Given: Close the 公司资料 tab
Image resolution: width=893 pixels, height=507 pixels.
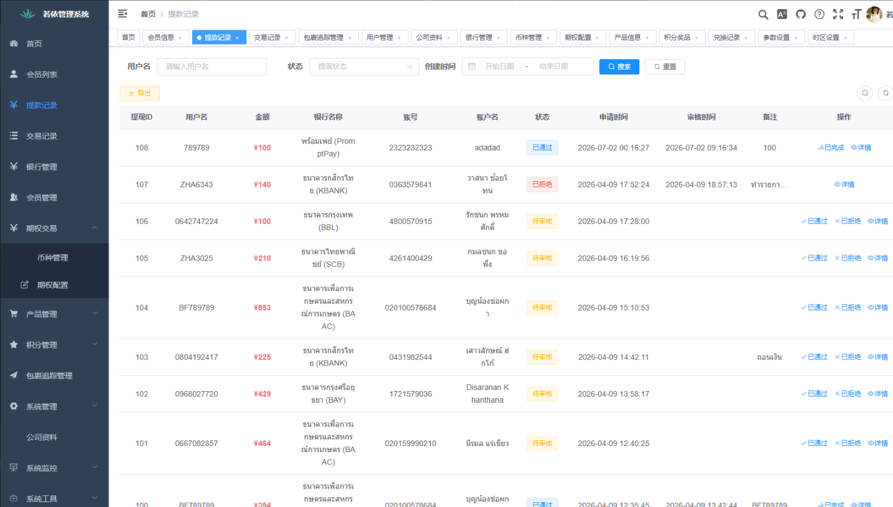Looking at the screenshot, I should tap(449, 38).
